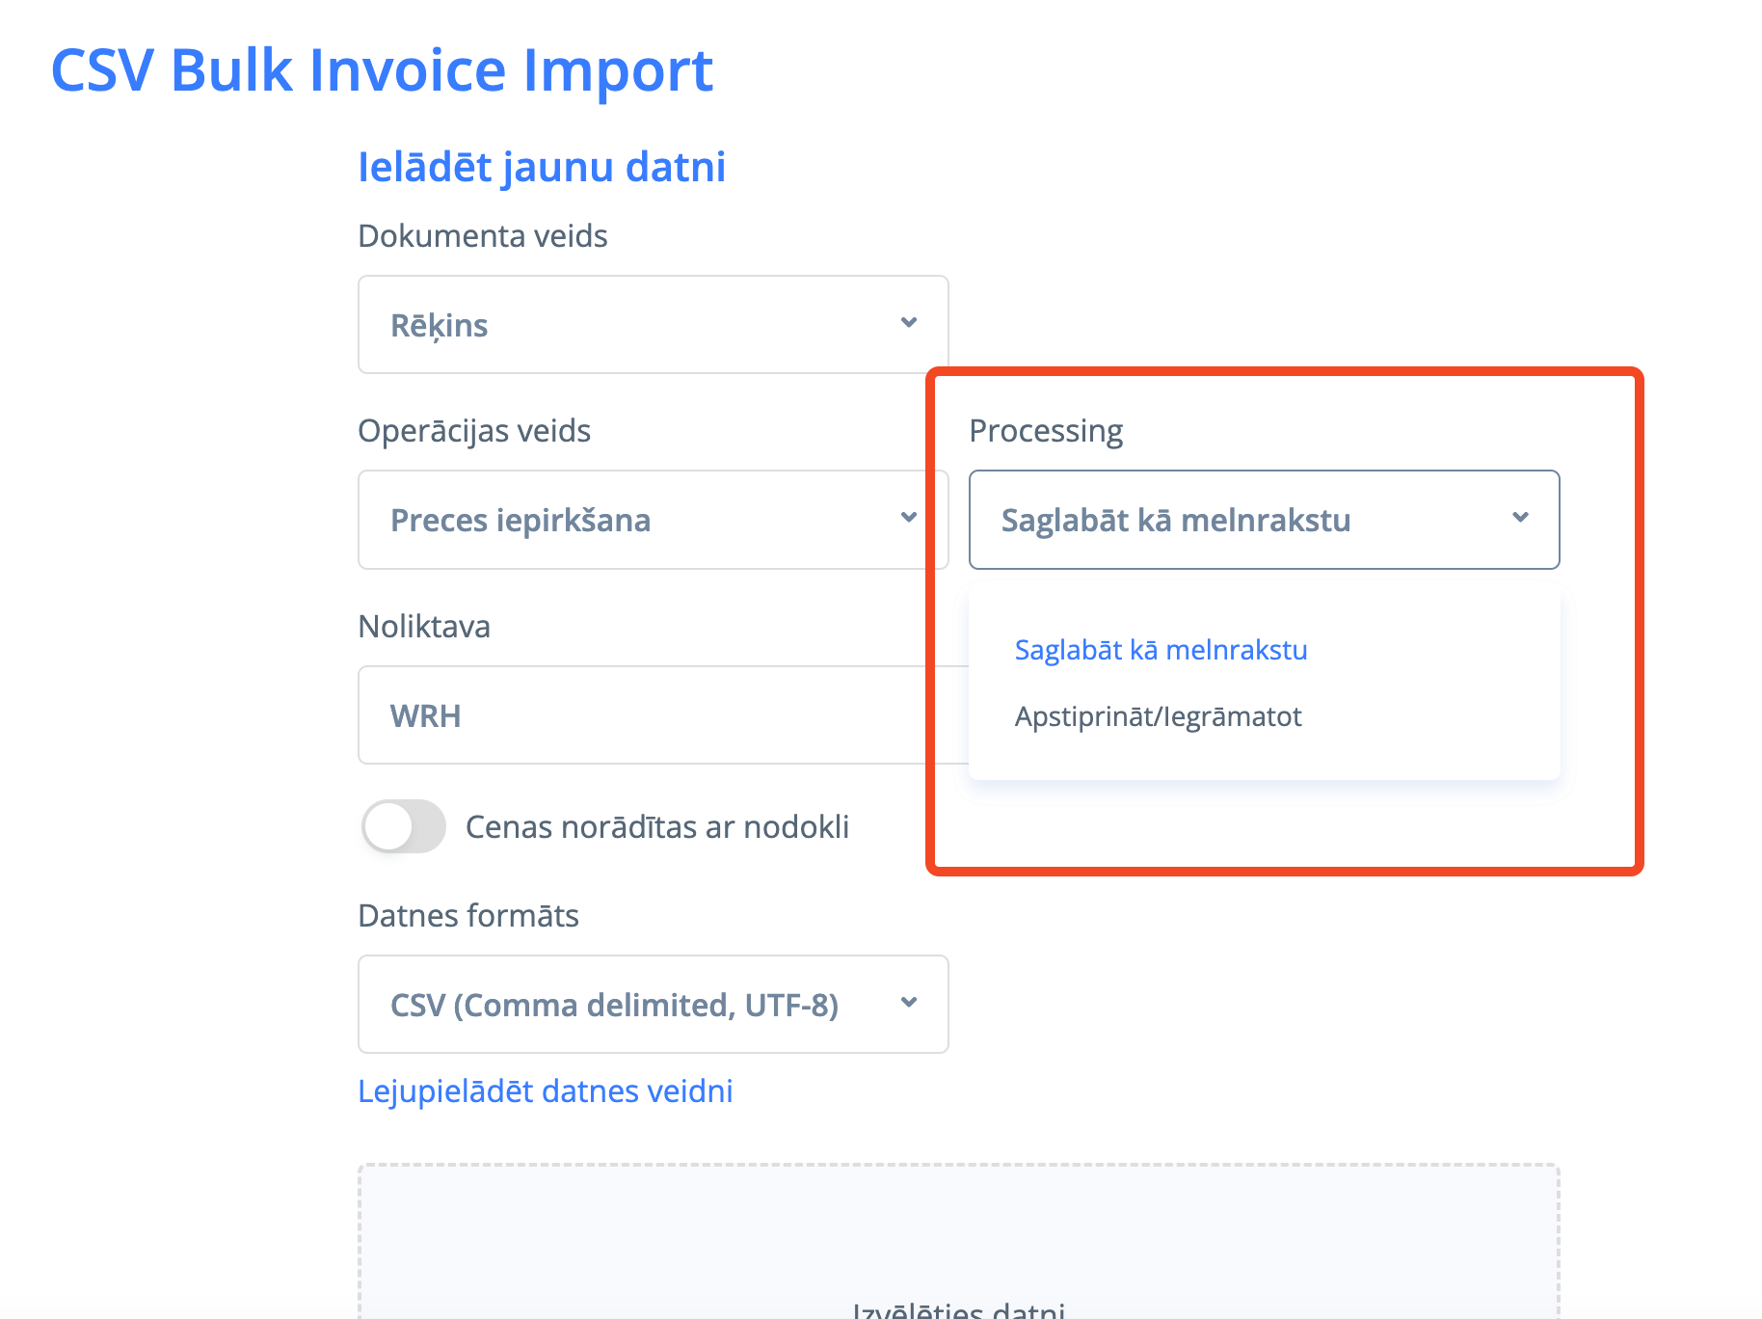The image size is (1762, 1319).
Task: Click the 'Noliktava' field label
Action: (x=424, y=627)
